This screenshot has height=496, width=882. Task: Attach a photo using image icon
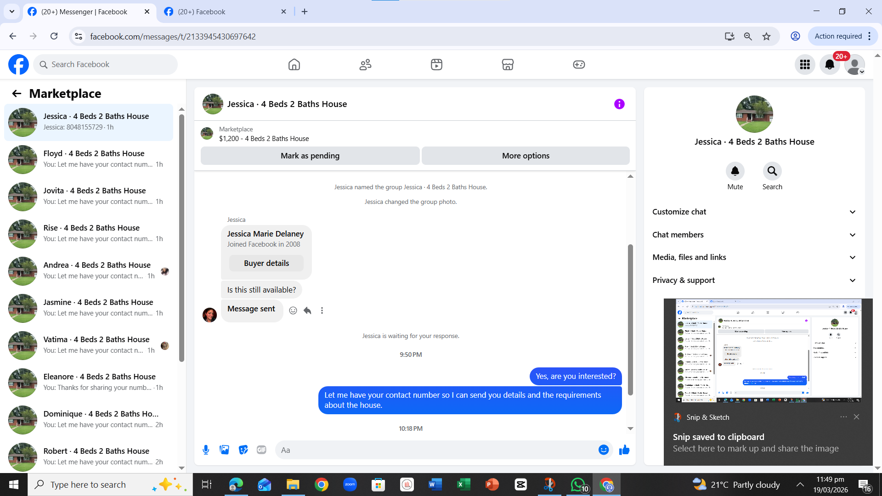224,450
